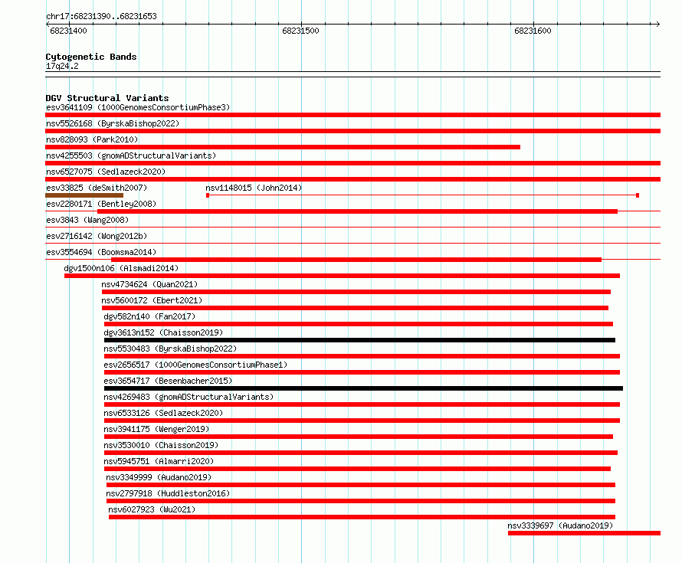Viewport: 682px width, 563px height.
Task: Select nsv5600172 (Ebert2021) variant label
Action: click(x=152, y=300)
